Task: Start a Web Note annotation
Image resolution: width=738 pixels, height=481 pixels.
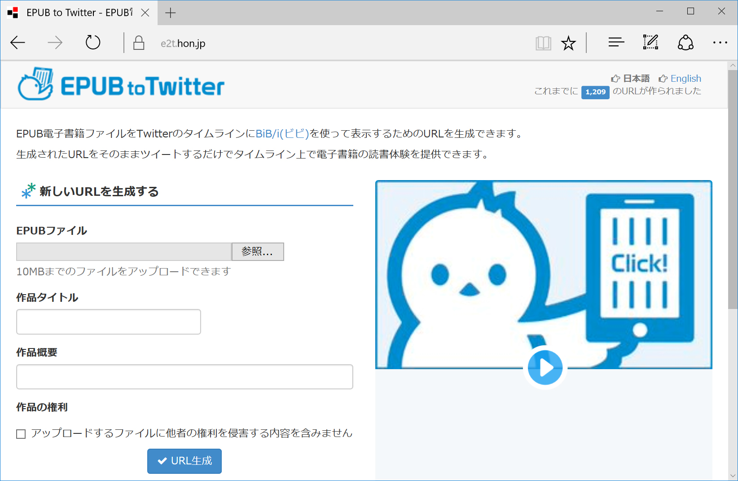Action: point(650,43)
